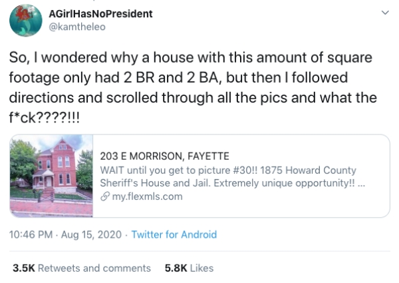This screenshot has width=399, height=283.
Task: Click the trailing ellipsis in card description
Action: click(361, 183)
